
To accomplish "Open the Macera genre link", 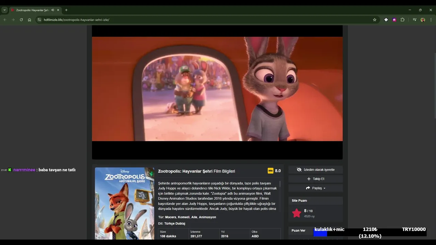I will 171,217.
